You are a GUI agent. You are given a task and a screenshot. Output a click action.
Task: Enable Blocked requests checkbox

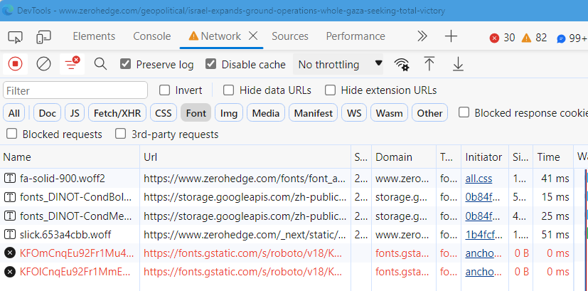11,134
